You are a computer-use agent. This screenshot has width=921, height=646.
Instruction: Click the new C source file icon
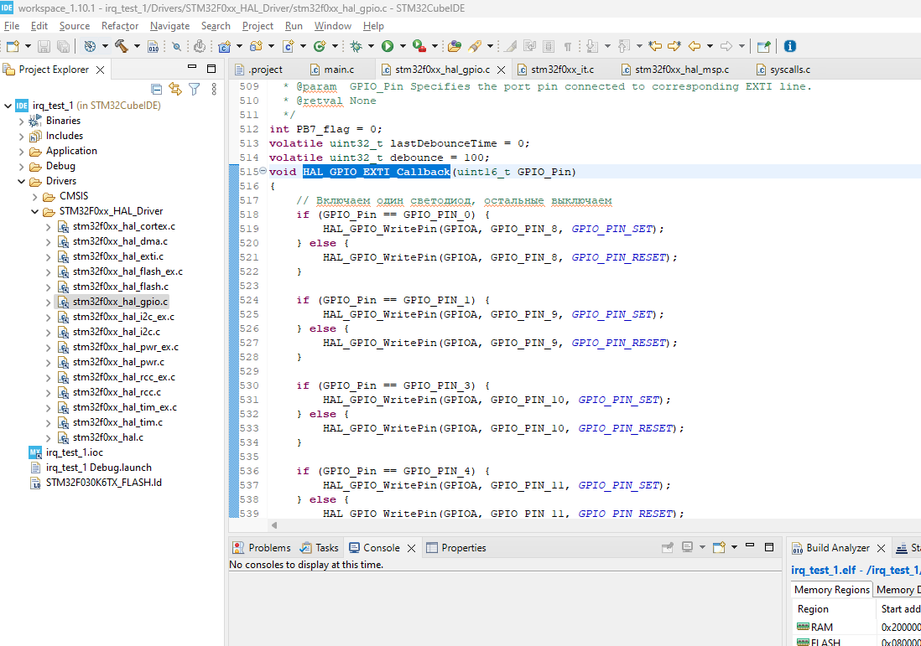[x=288, y=46]
